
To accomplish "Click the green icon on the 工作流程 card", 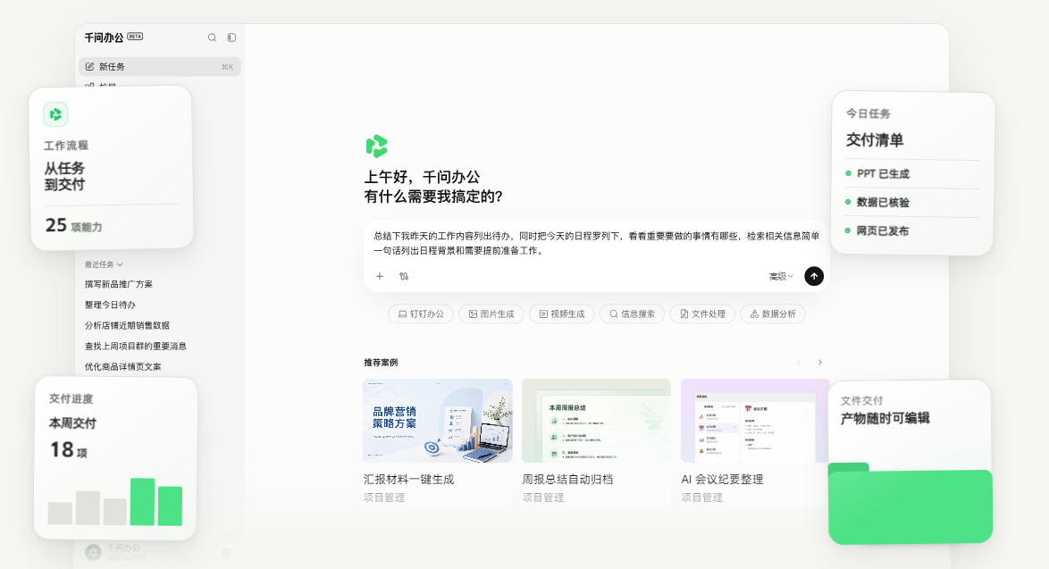I will (55, 114).
